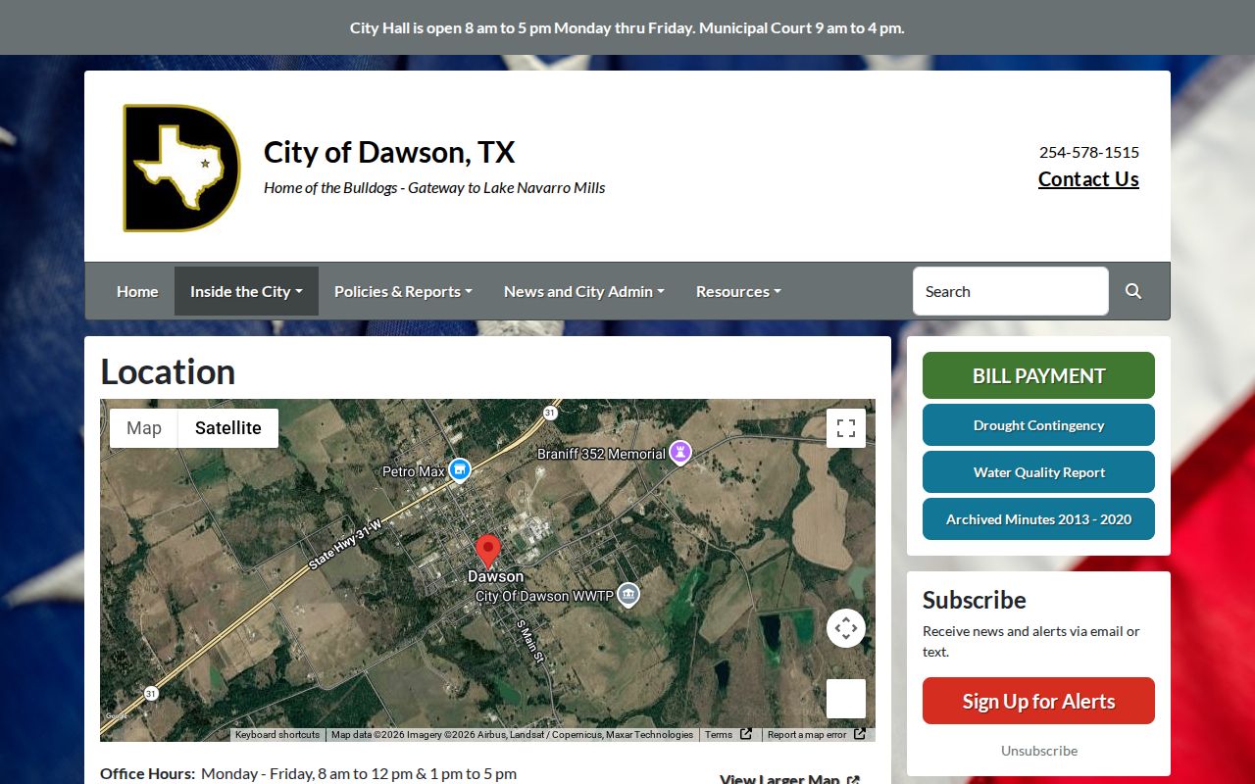Open the View Larger Map link
Image resolution: width=1255 pixels, height=784 pixels.
click(x=789, y=779)
